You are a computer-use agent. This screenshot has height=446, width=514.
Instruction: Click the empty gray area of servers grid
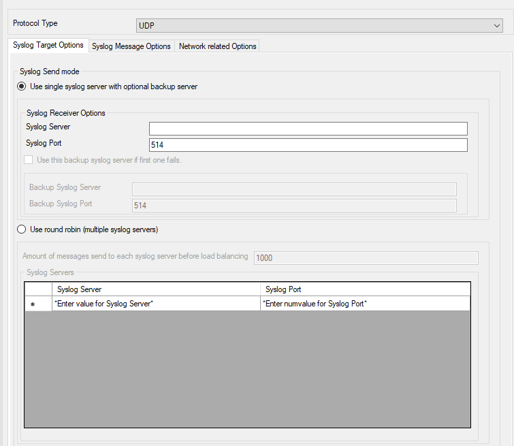click(x=247, y=369)
